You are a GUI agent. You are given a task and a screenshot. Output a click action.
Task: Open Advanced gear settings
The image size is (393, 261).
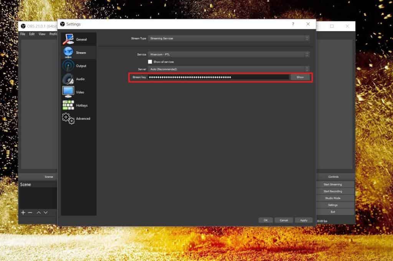click(78, 118)
